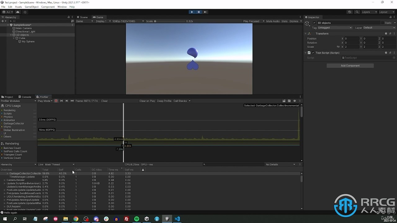Screen dimensions: 397x223
Task: Save Profiler data icon
Action: coord(289,101)
